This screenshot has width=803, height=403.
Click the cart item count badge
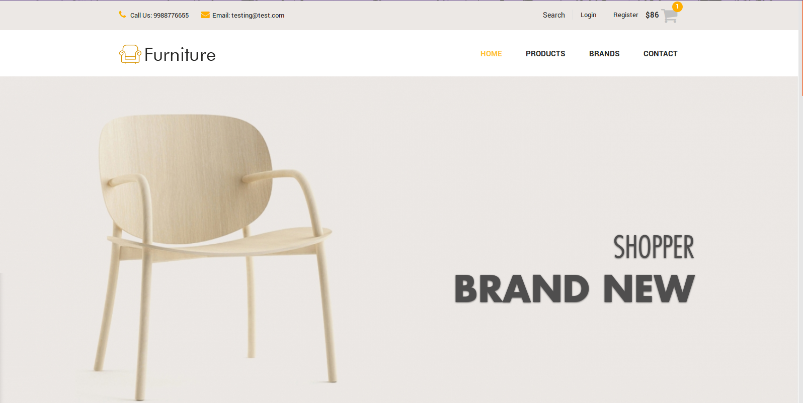click(x=677, y=7)
